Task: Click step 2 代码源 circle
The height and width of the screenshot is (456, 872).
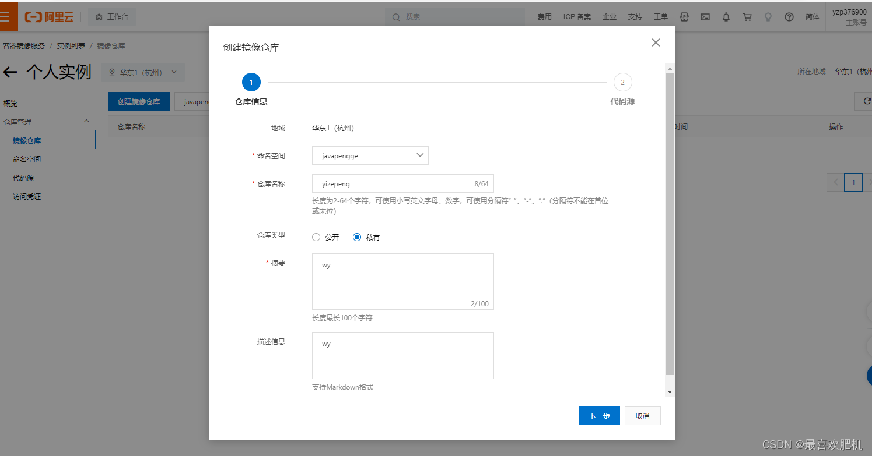Action: [x=622, y=82]
